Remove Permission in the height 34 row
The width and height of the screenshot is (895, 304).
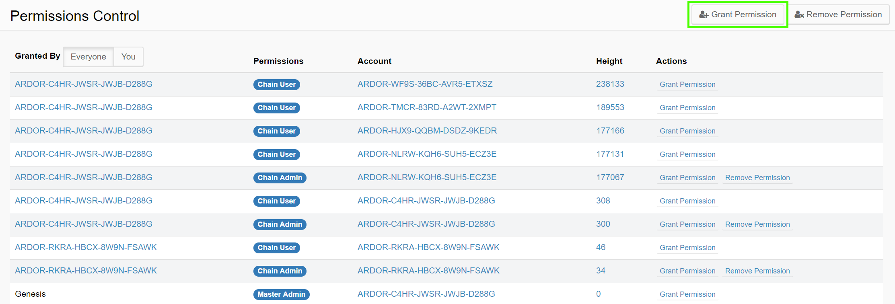coord(757,271)
